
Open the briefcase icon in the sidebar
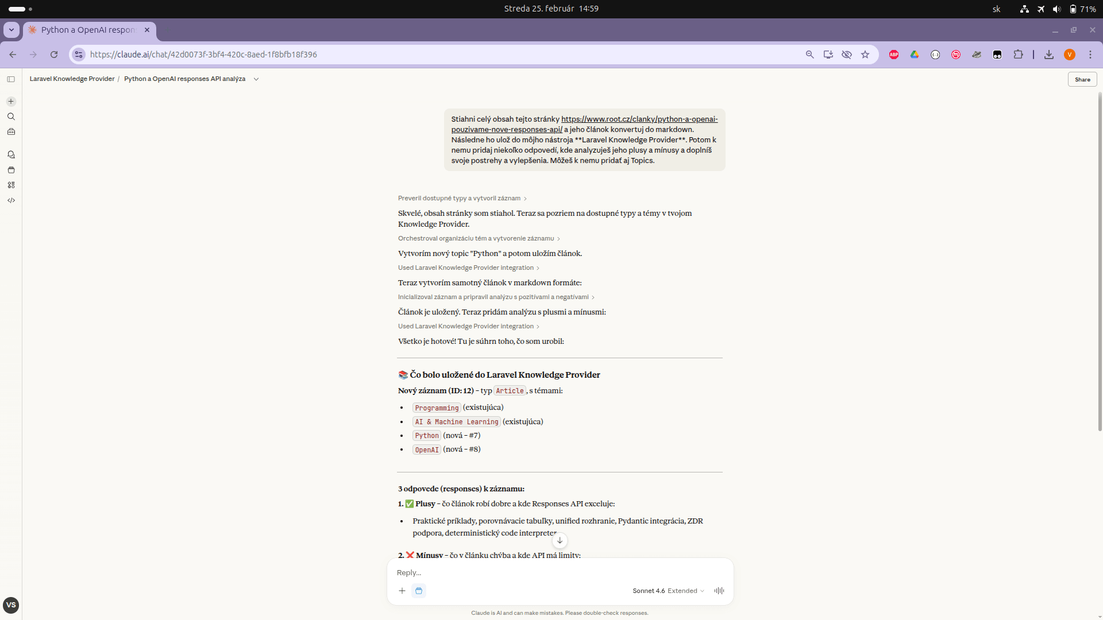(11, 131)
